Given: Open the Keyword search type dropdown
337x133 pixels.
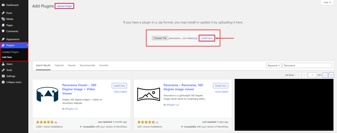Looking at the screenshot, I should [x=273, y=66].
